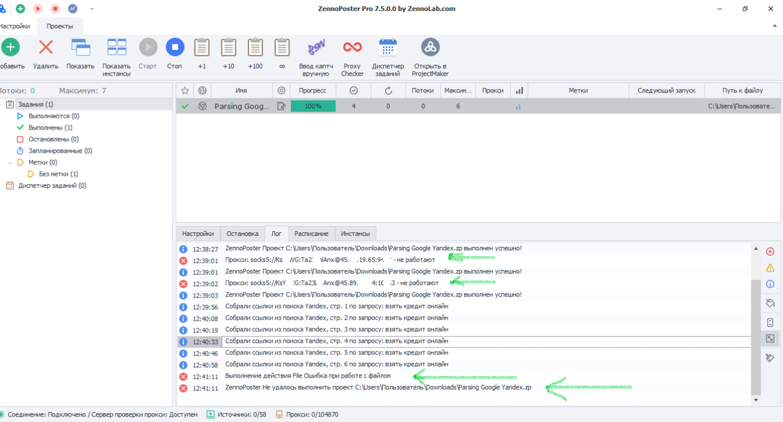Toggle log autoscroll icon

(770, 323)
